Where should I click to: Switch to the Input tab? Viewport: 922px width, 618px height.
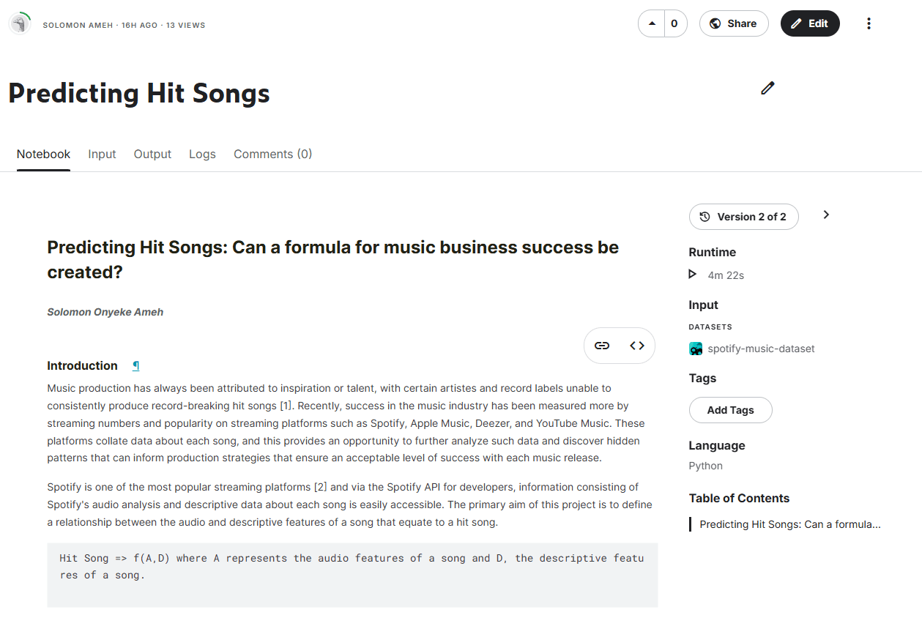coord(102,154)
